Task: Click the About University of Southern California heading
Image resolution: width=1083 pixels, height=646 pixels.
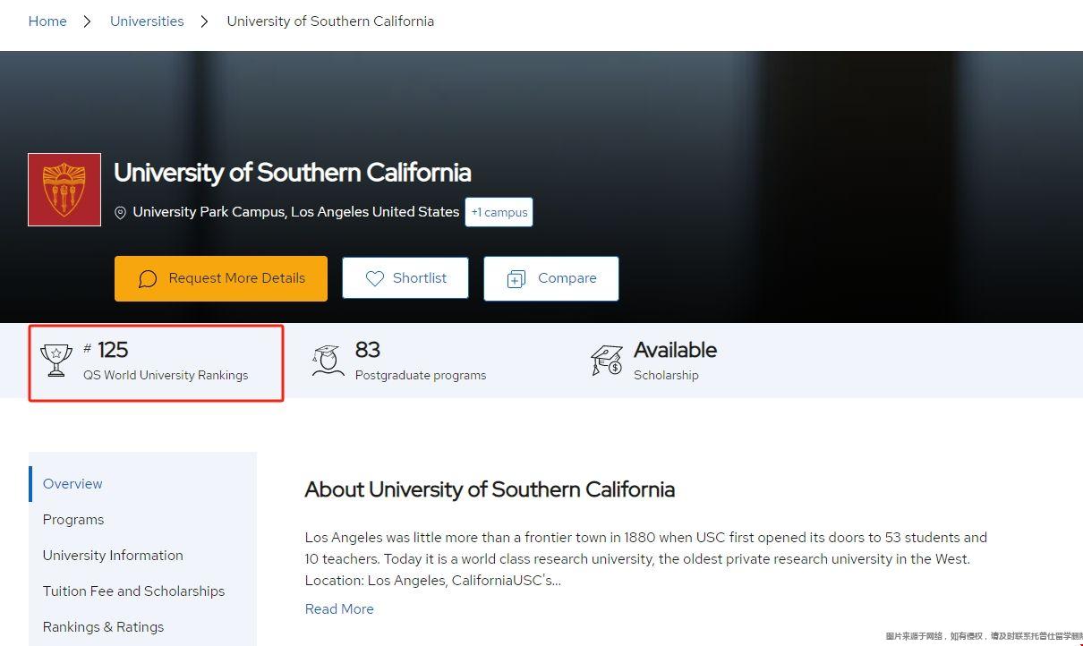Action: coord(490,489)
